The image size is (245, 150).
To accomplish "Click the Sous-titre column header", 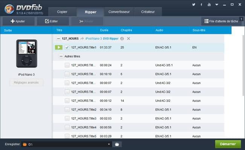I will [x=199, y=30].
